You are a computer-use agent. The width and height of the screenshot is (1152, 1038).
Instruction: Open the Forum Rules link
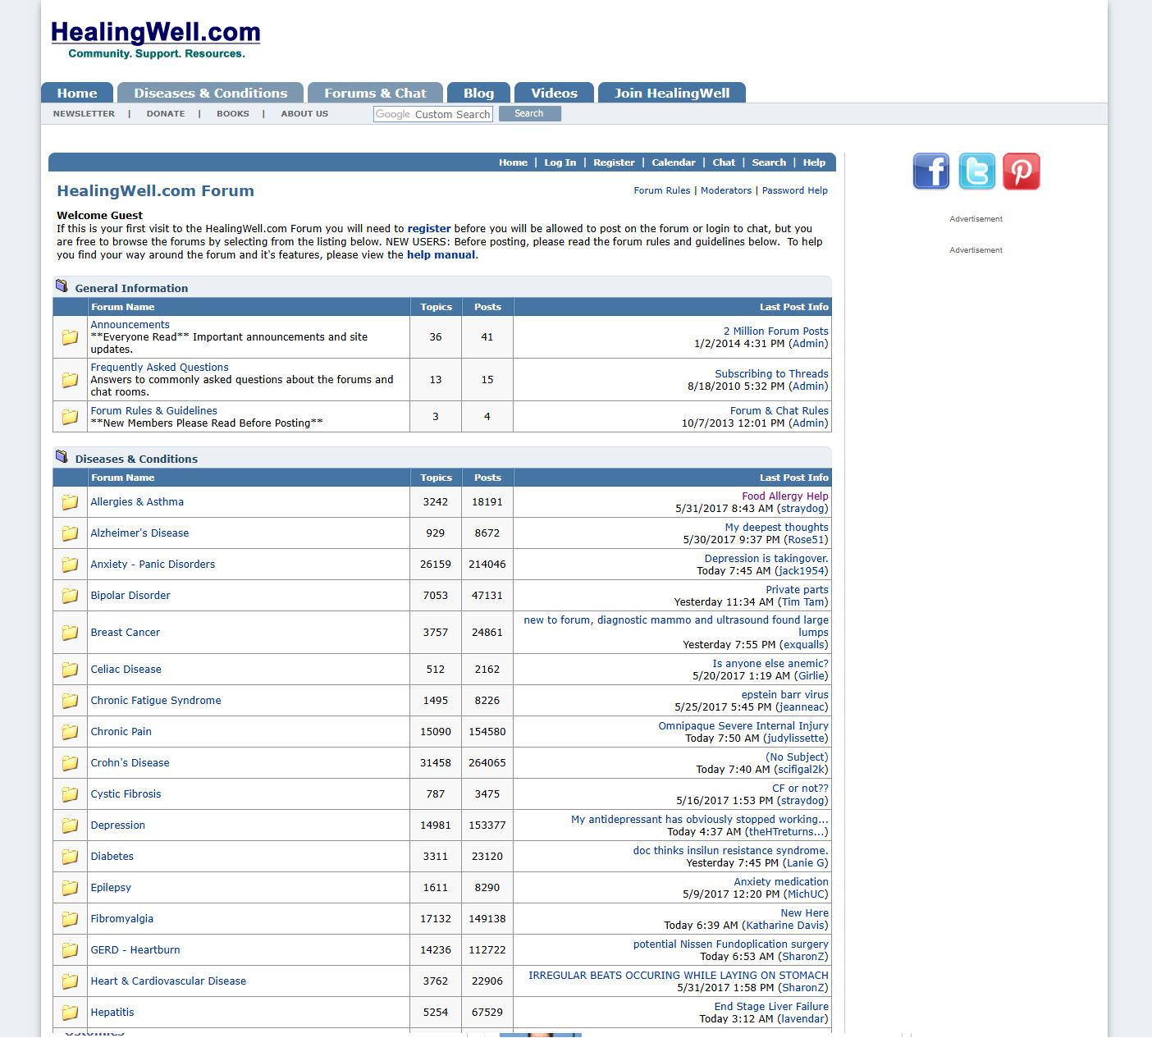[662, 190]
